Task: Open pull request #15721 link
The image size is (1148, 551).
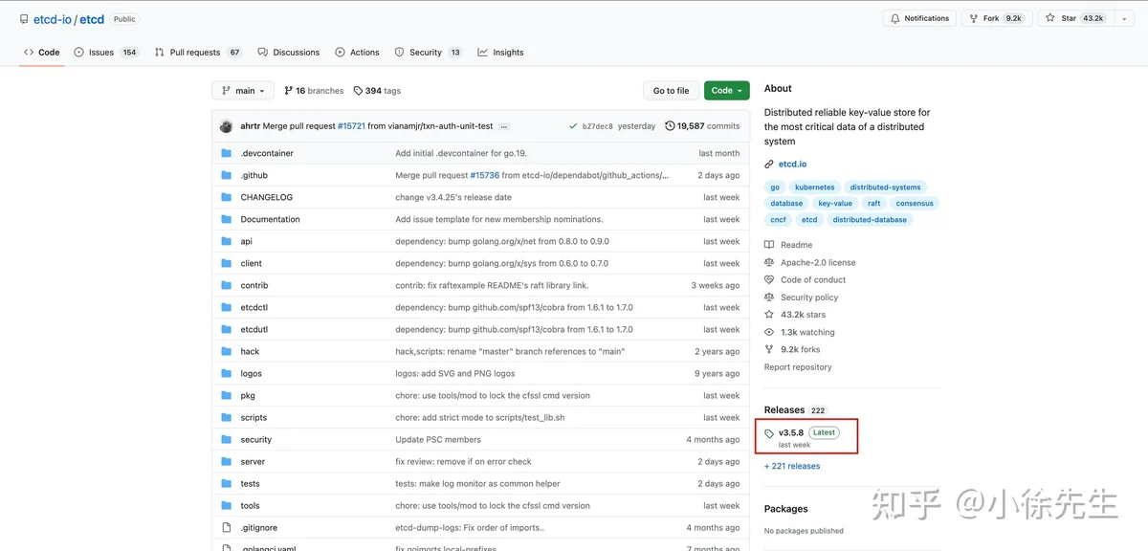Action: click(x=351, y=126)
